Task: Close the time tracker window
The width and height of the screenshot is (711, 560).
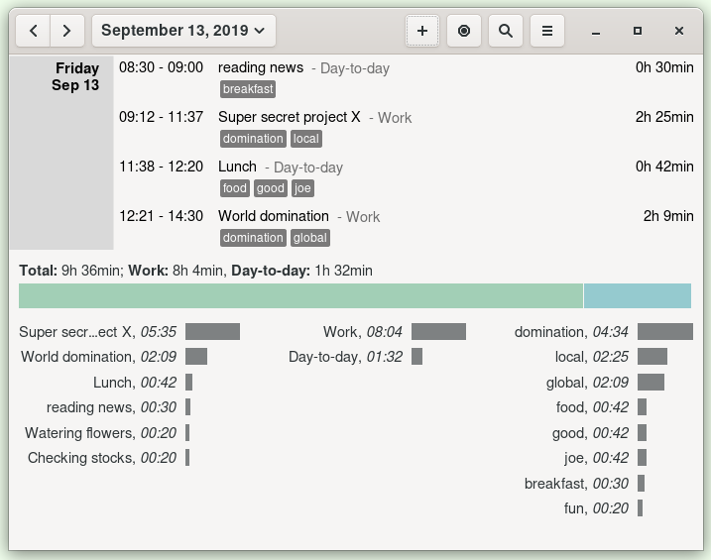Action: pos(679,31)
